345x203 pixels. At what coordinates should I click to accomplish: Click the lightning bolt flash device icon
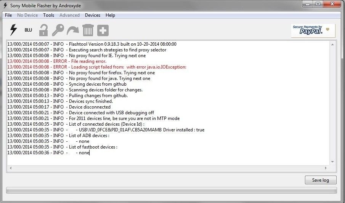pos(13,30)
